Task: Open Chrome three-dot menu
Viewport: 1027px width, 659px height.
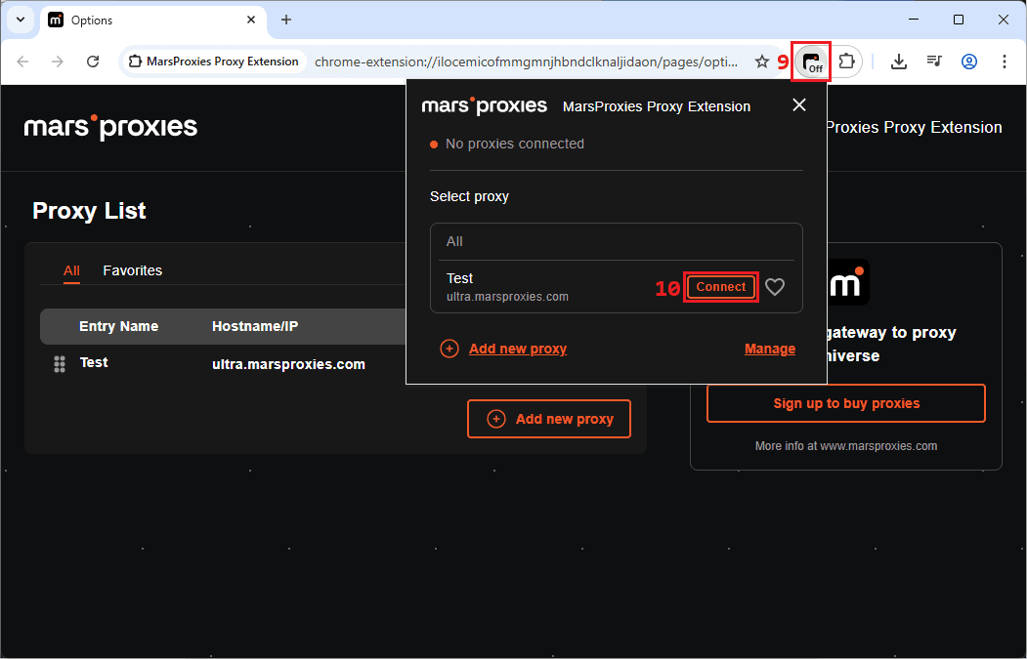Action: [1005, 62]
